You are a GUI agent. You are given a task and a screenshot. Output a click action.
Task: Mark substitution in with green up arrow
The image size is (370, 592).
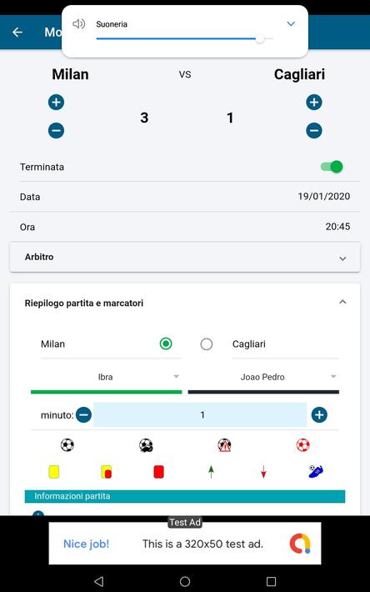click(211, 472)
